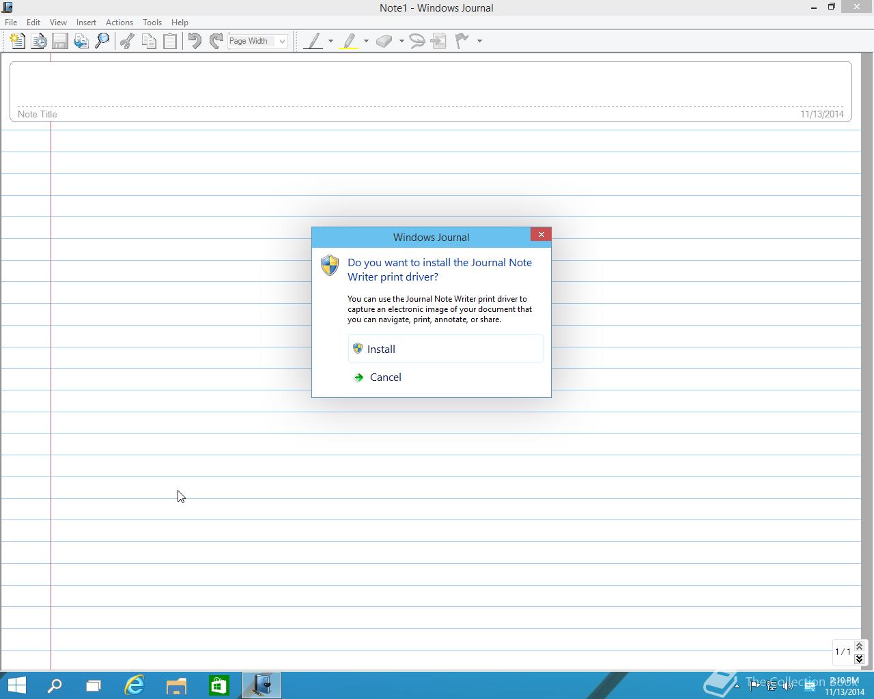Open Windows Store from the taskbar
Screen dimensions: 874x699
click(218, 685)
